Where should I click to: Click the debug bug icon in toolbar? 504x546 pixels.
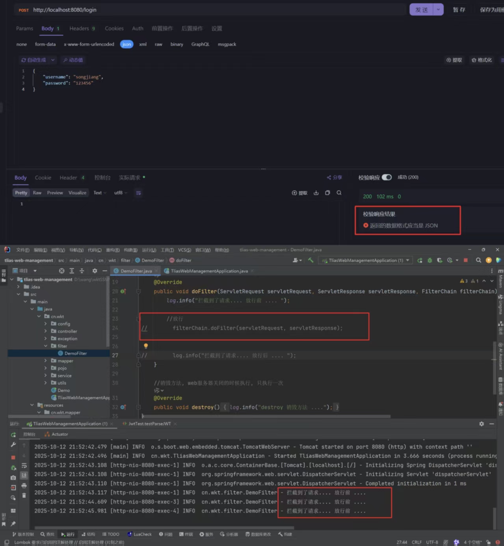coord(430,260)
